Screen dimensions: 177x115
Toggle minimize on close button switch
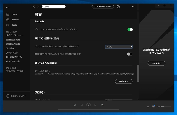click(130, 54)
